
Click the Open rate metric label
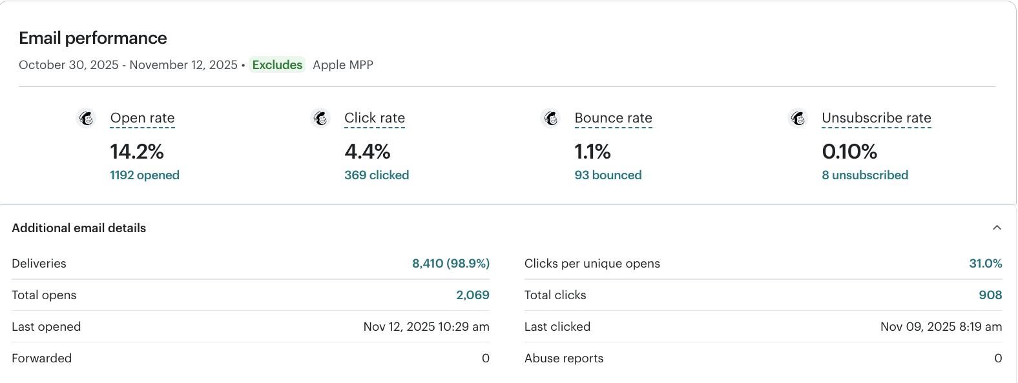pyautogui.click(x=142, y=118)
